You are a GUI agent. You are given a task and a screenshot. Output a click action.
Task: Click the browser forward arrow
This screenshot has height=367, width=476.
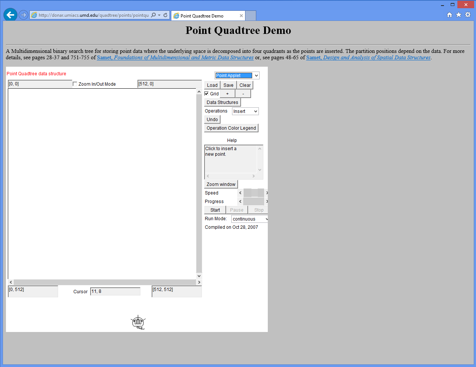pos(23,15)
